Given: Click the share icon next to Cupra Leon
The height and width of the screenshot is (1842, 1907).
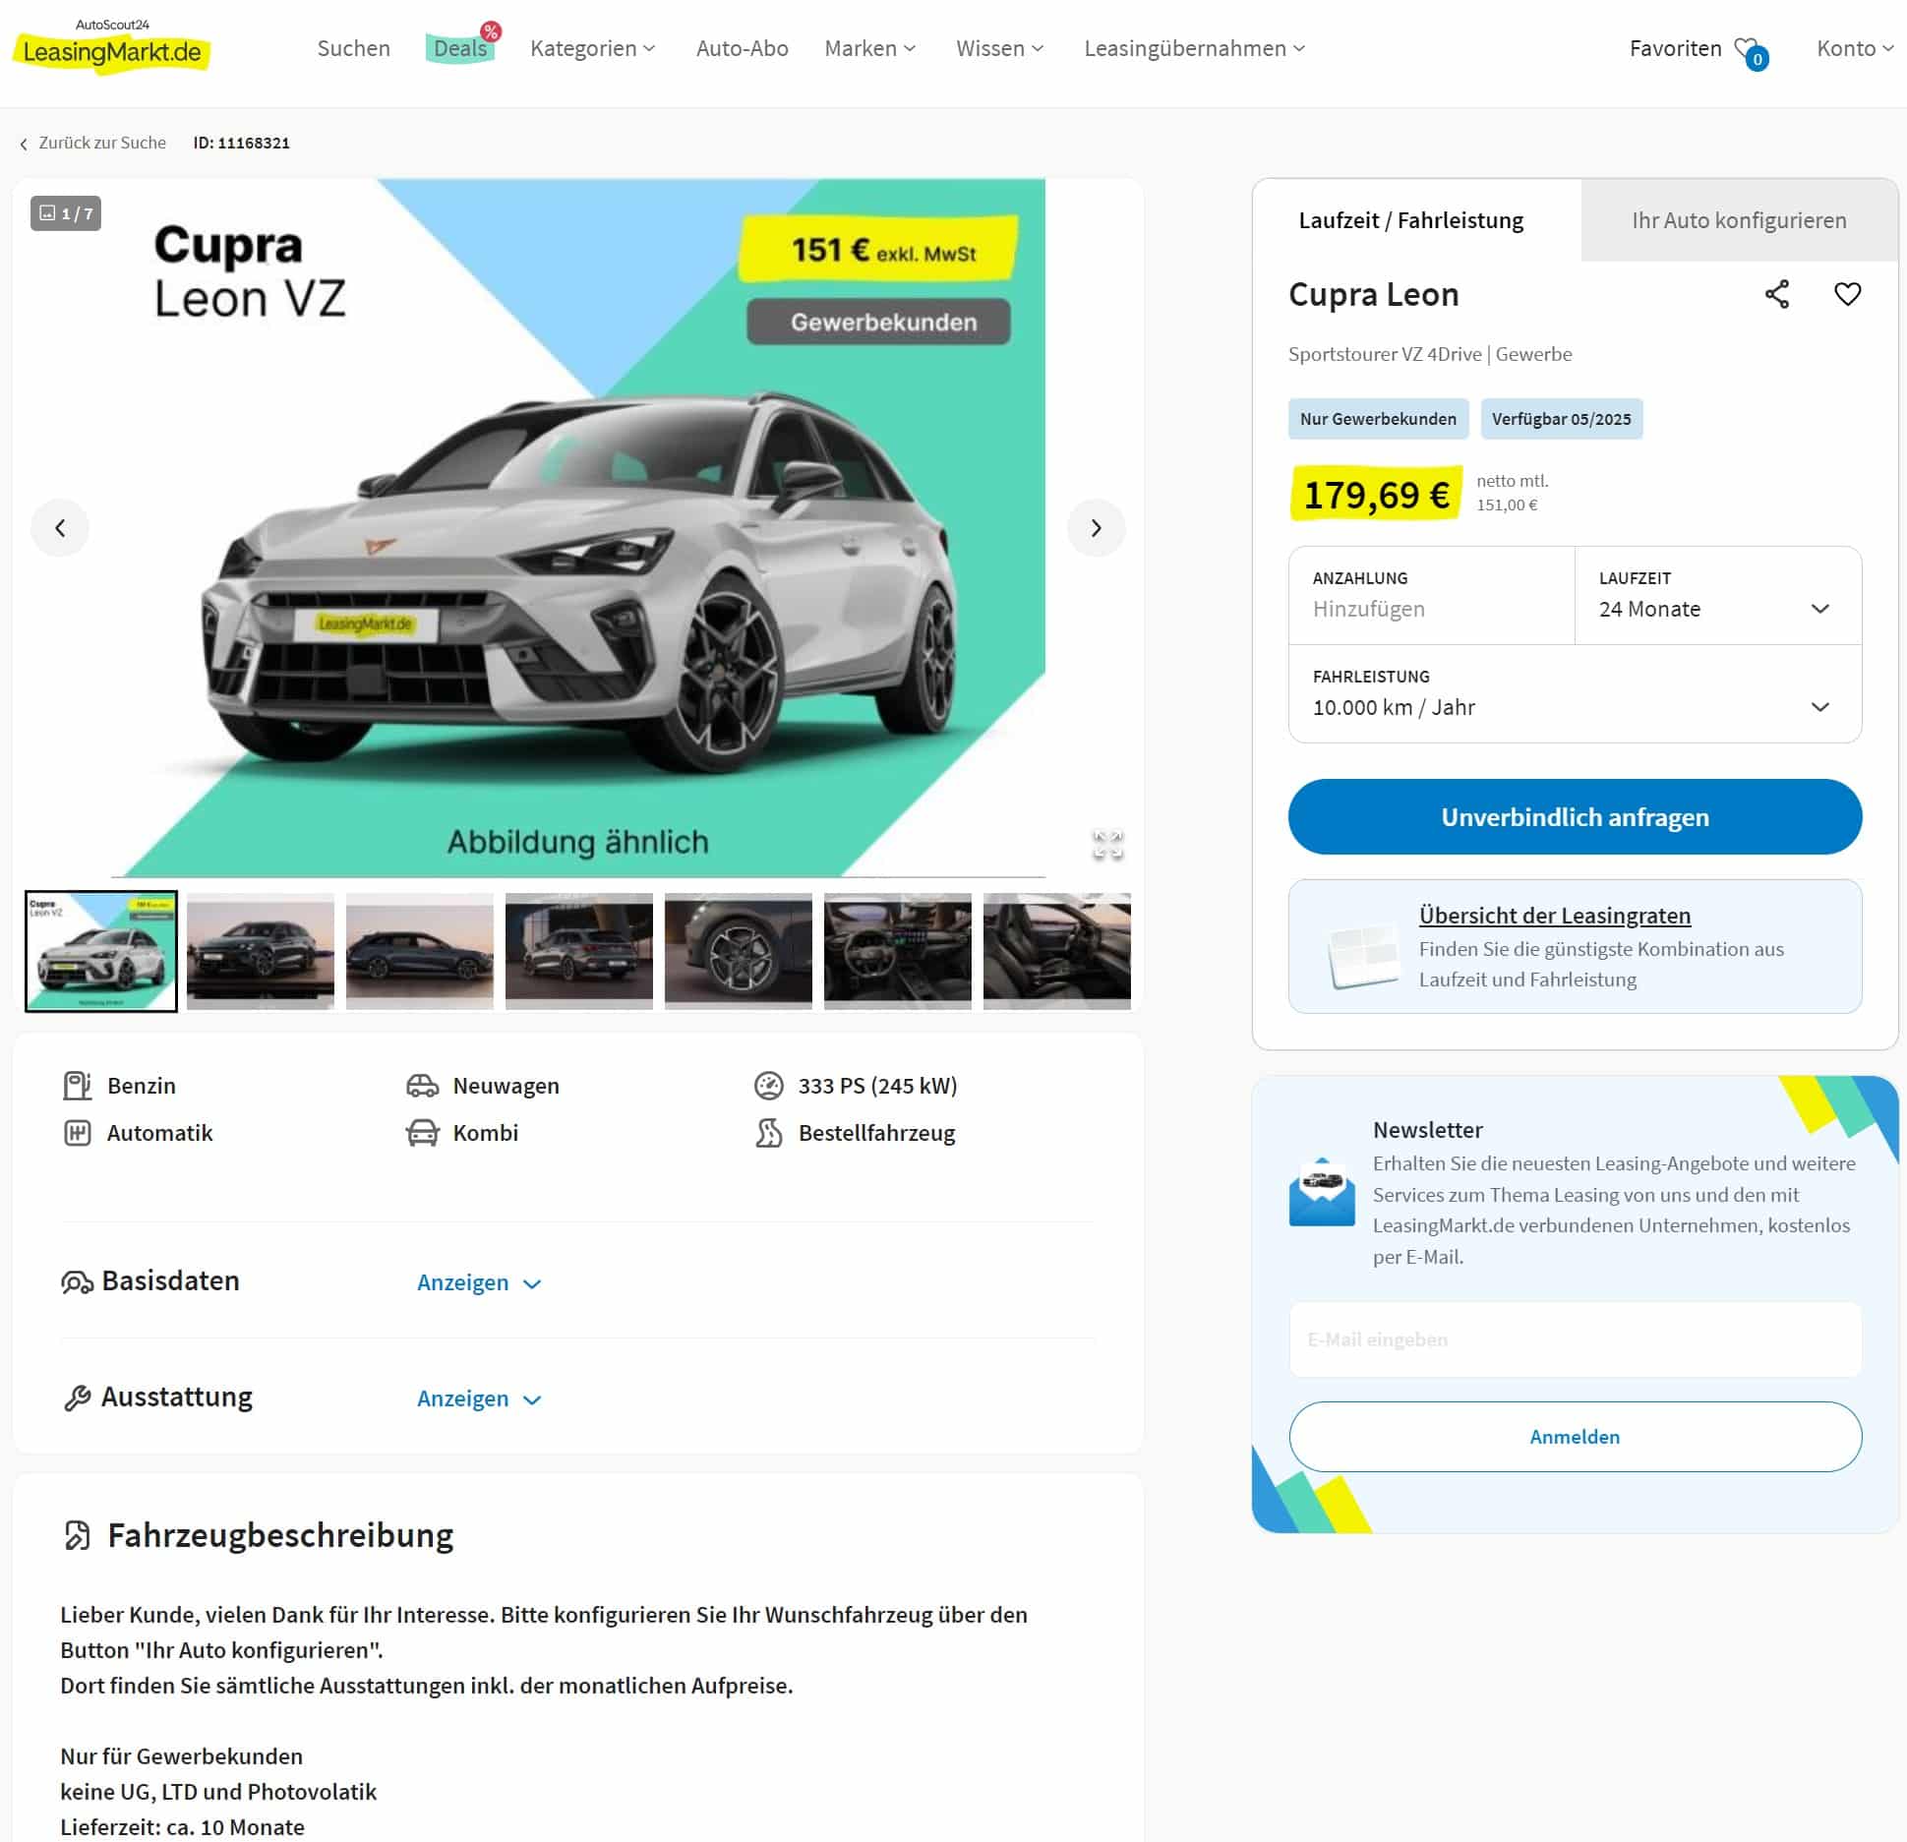Looking at the screenshot, I should [1776, 294].
